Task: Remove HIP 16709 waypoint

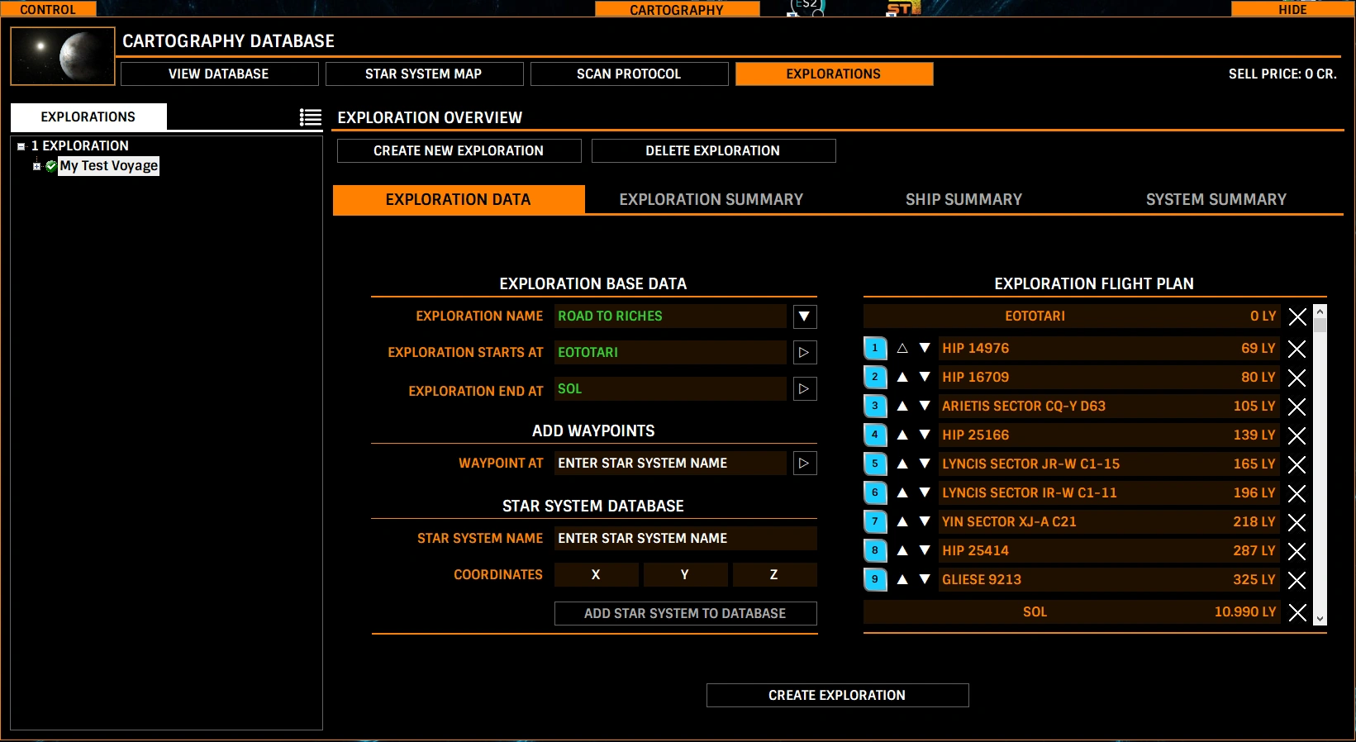Action: point(1297,378)
